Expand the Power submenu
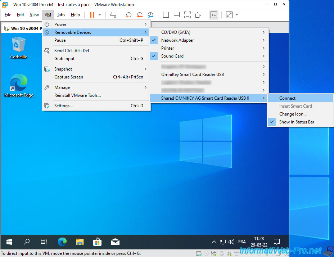Viewport: 334px width, 257px height. [x=96, y=24]
